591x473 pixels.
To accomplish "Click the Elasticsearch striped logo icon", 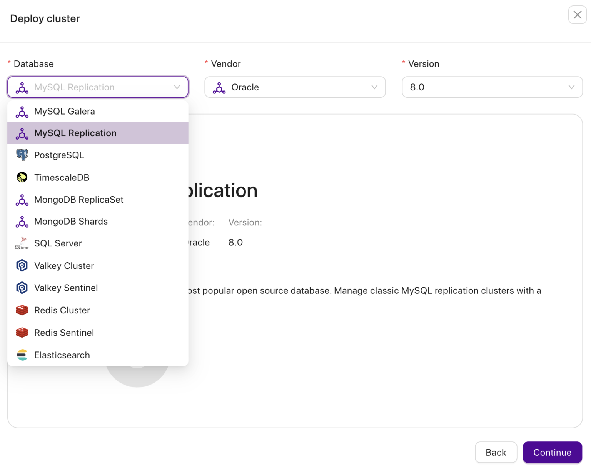I will [22, 355].
